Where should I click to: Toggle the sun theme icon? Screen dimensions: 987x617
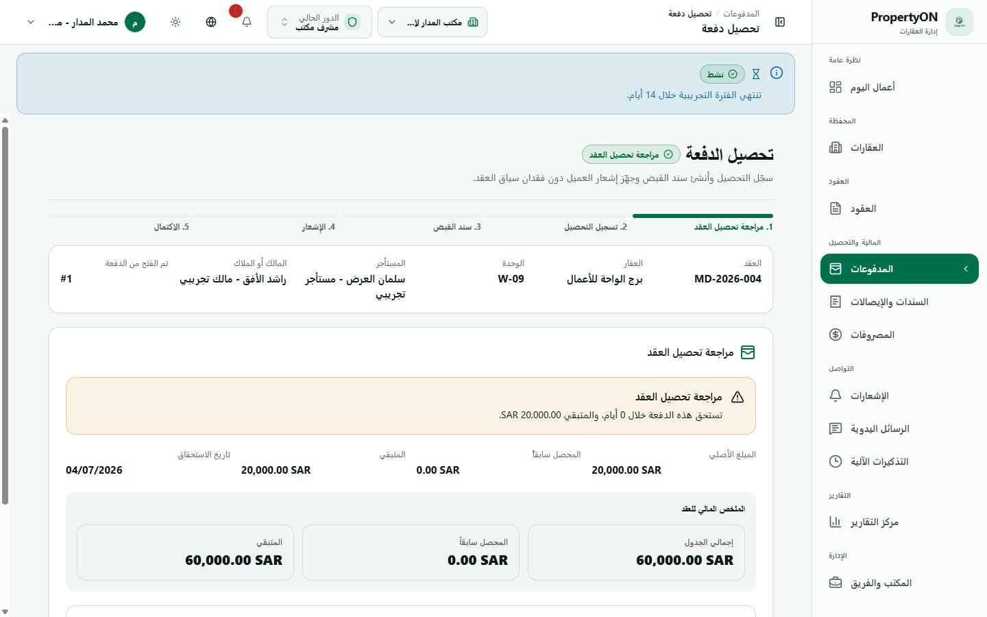175,22
